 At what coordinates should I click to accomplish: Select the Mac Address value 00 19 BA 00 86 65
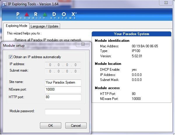[145, 46]
